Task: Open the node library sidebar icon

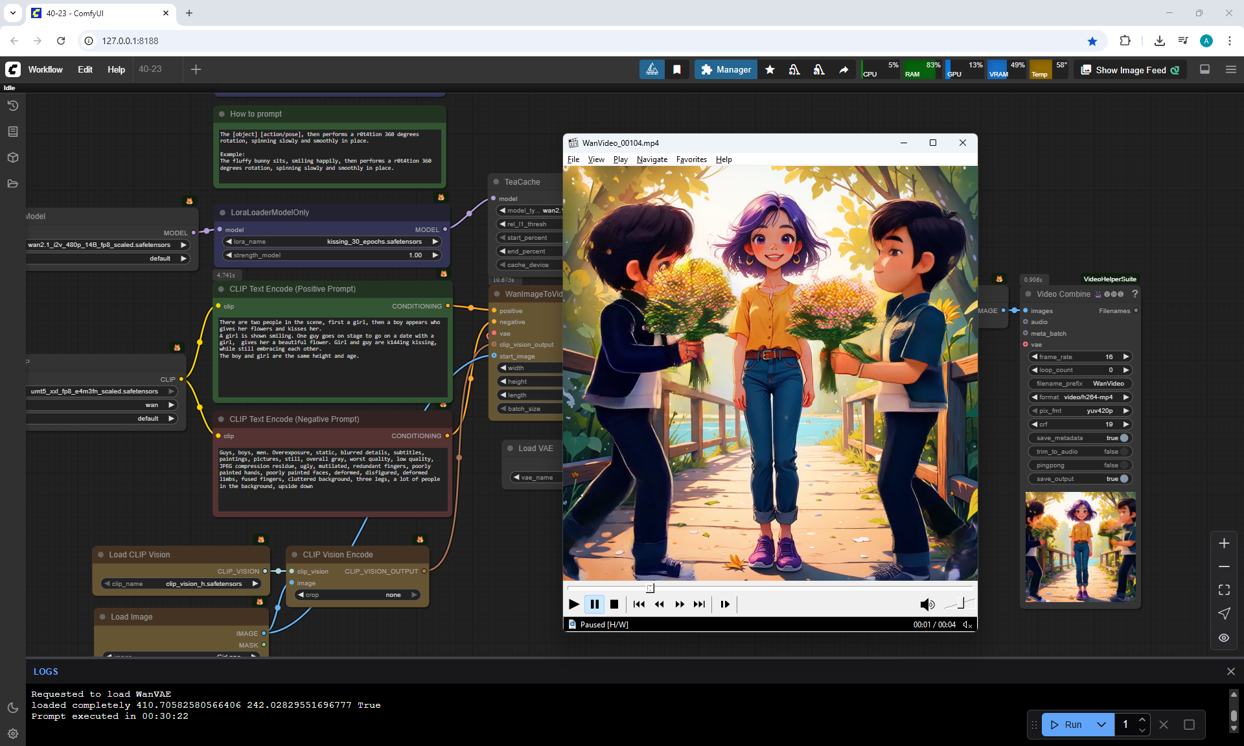Action: point(12,132)
